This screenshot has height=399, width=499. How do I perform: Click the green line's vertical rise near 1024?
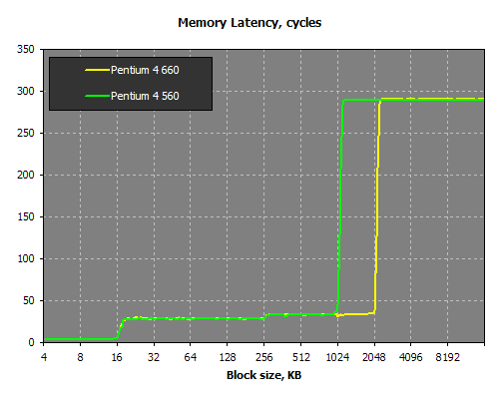[x=340, y=206]
